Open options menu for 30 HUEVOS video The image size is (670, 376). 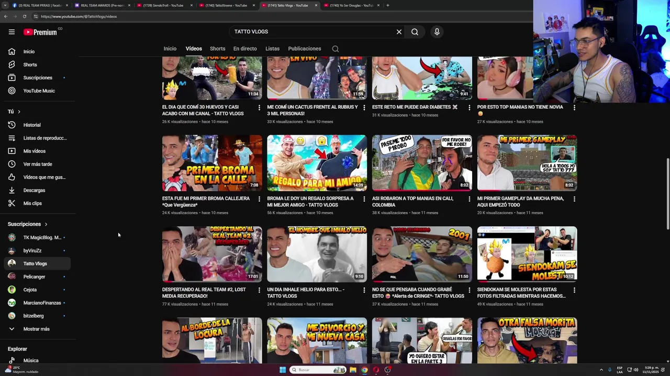tap(259, 108)
